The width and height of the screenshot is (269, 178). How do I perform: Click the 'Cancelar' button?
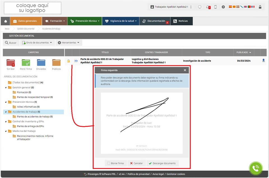tap(136, 163)
